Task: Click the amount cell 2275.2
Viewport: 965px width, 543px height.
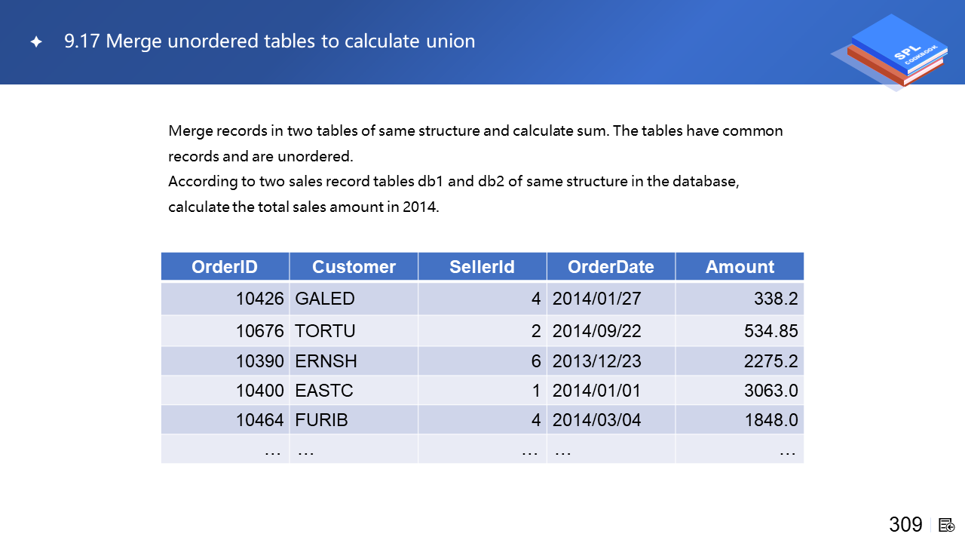Action: click(770, 361)
